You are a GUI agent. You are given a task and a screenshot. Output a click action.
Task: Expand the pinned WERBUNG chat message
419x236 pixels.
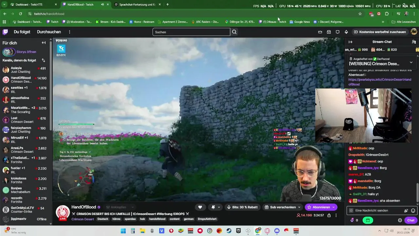(411, 62)
